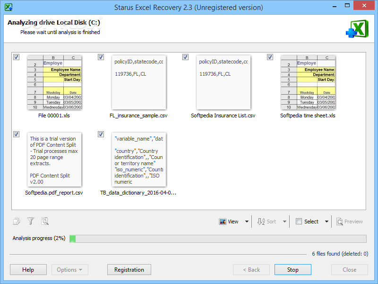Click the 'Analysis progress (2%)' label

click(x=39, y=238)
